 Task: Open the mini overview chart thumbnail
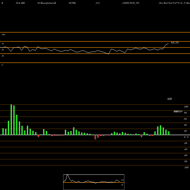coord(94,182)
